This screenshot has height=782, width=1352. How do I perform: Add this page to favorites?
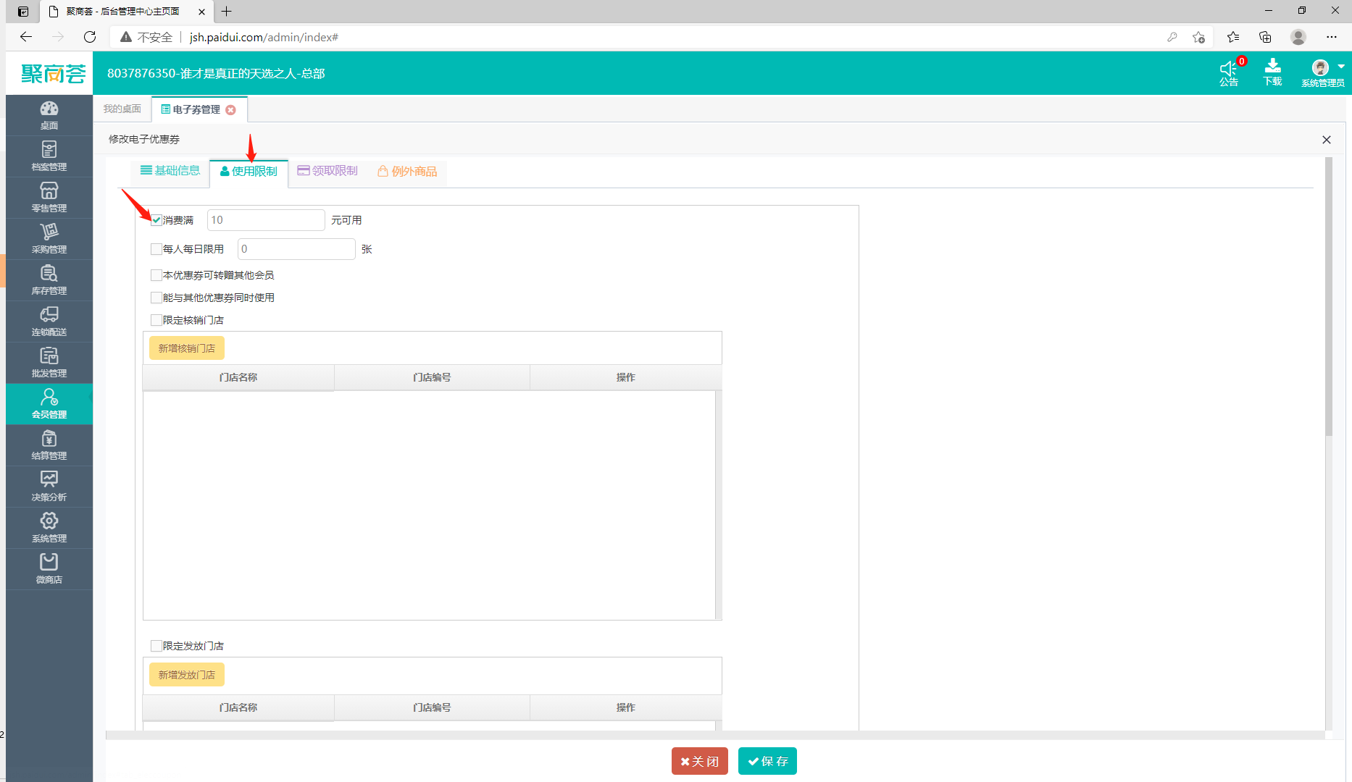(x=1198, y=37)
